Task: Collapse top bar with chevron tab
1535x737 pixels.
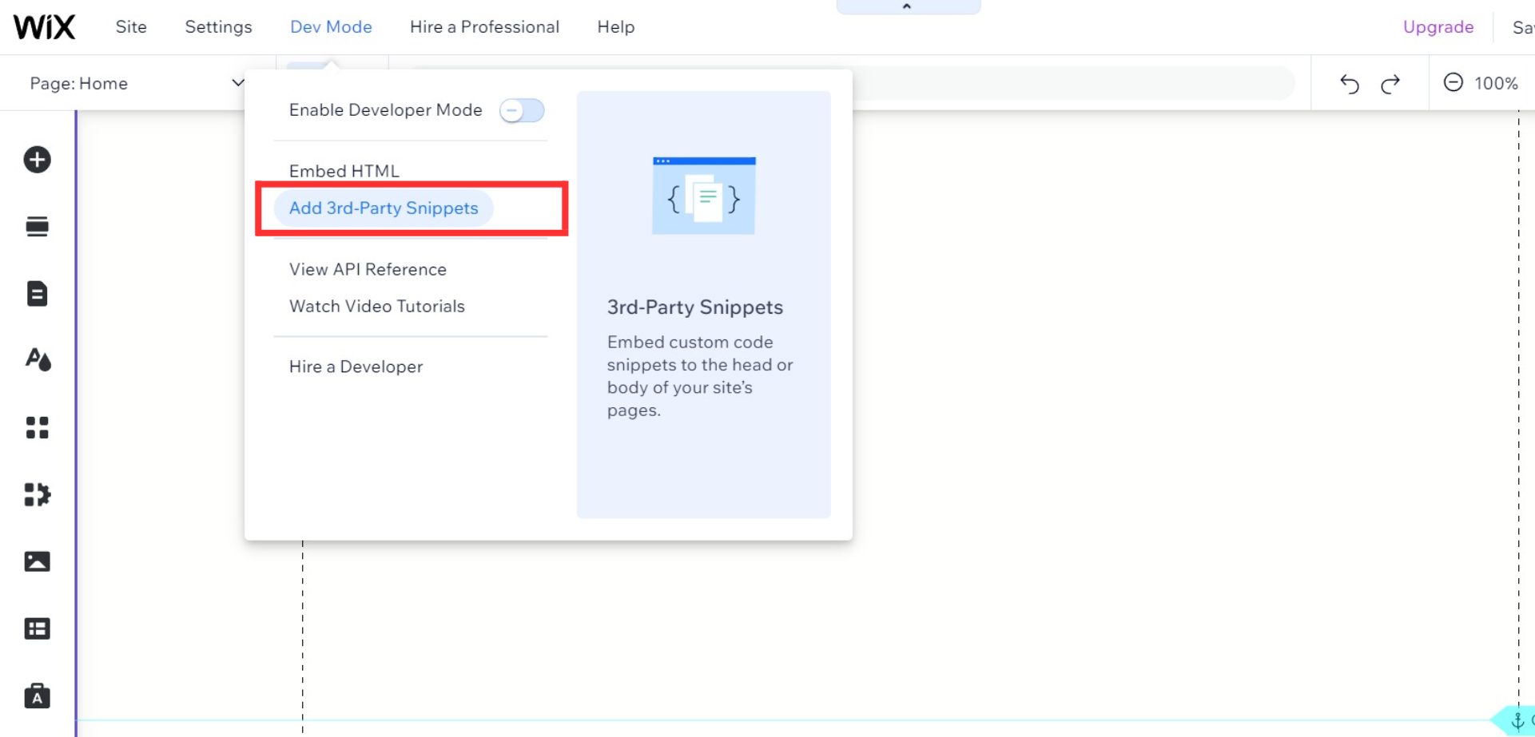Action: (907, 6)
